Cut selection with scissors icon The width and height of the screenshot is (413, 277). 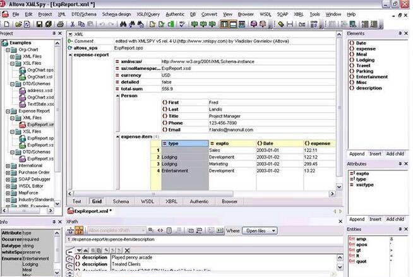click(x=73, y=24)
